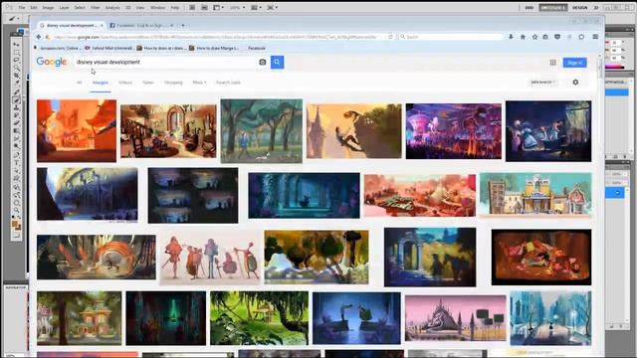Open the orange-red village concept art thumbnail
This screenshot has width=637, height=358.
[x=77, y=130]
